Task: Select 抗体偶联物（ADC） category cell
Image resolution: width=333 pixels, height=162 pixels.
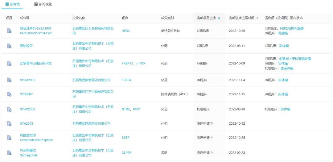Action: [x=174, y=94]
